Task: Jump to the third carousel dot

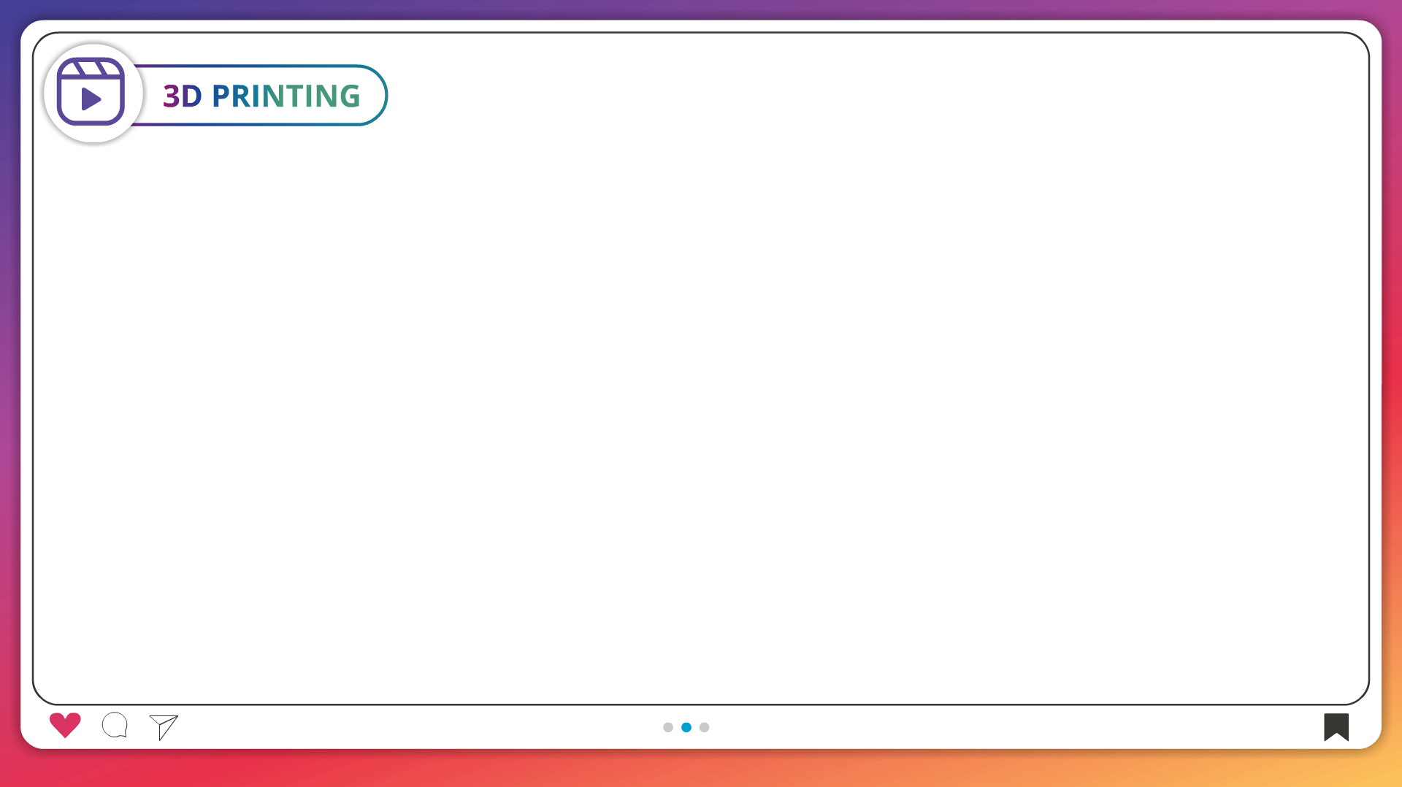Action: (x=704, y=727)
